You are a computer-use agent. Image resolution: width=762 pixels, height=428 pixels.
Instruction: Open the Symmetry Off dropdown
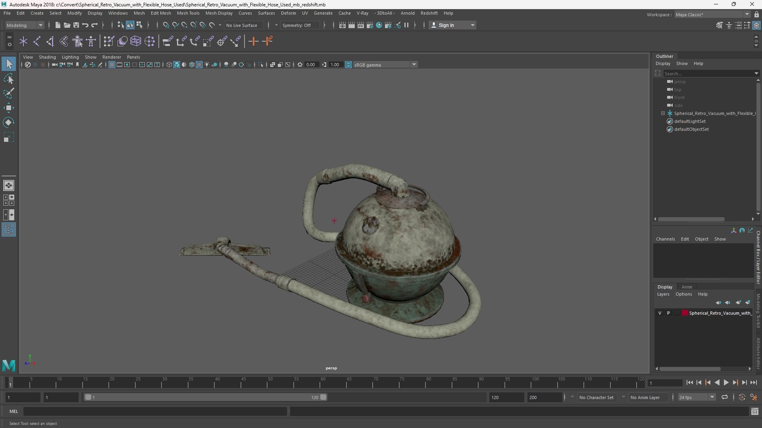click(x=301, y=25)
